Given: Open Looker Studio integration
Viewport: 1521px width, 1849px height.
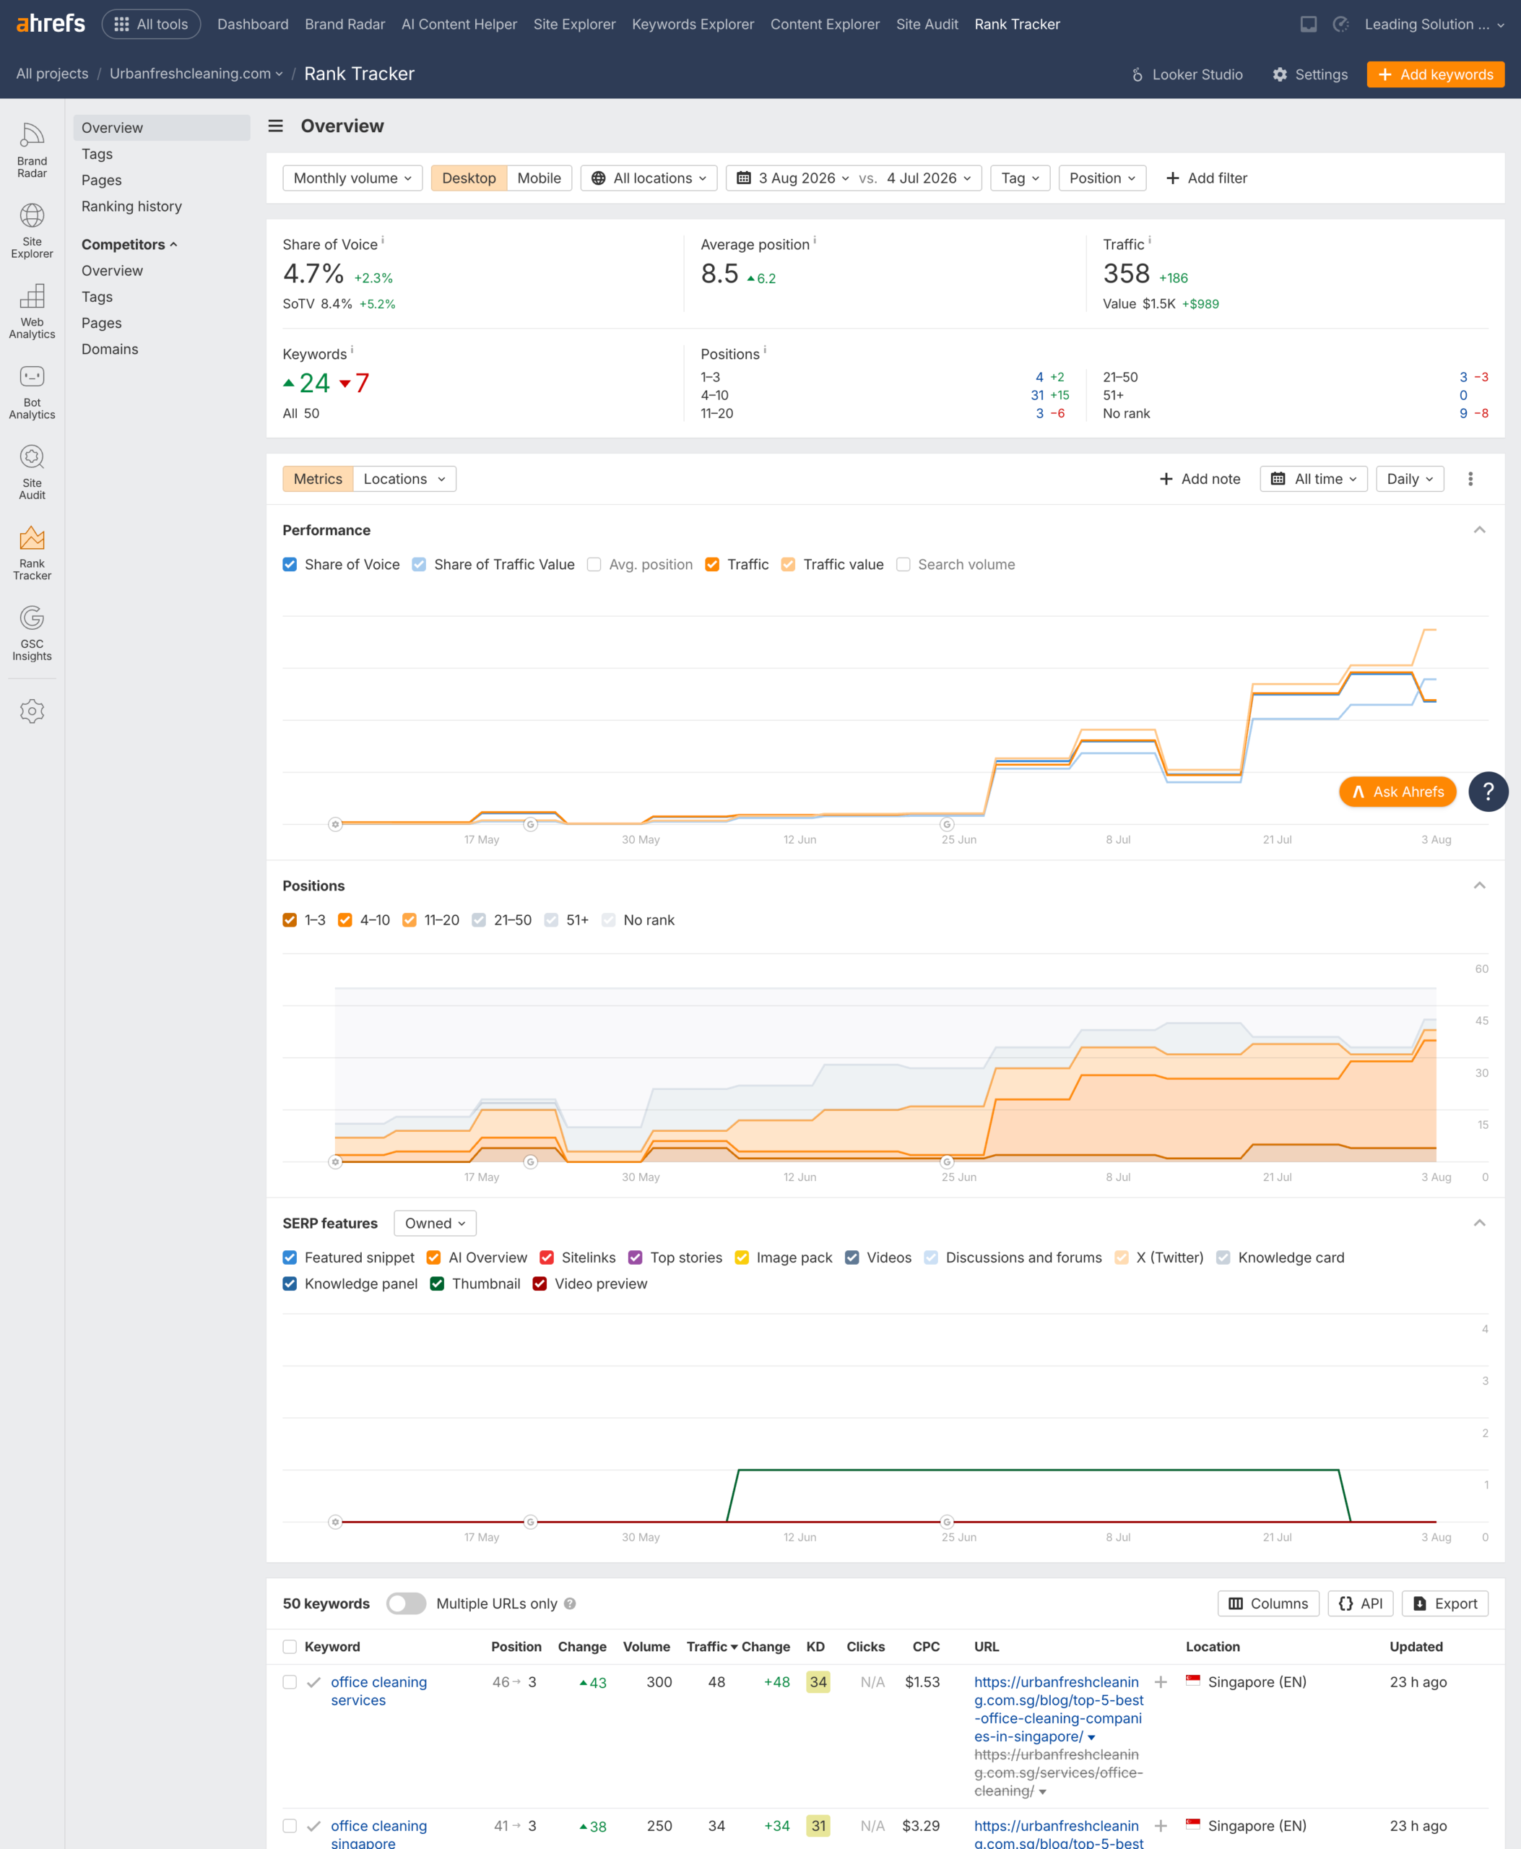Looking at the screenshot, I should [1187, 74].
